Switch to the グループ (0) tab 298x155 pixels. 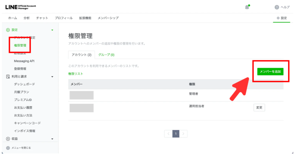click(106, 55)
